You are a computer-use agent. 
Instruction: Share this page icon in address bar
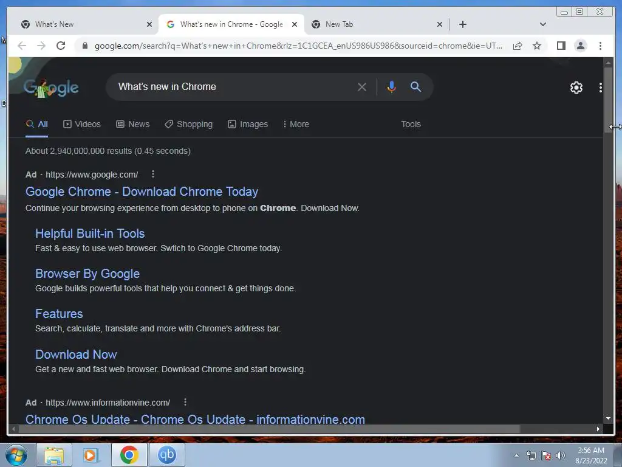pos(518,46)
